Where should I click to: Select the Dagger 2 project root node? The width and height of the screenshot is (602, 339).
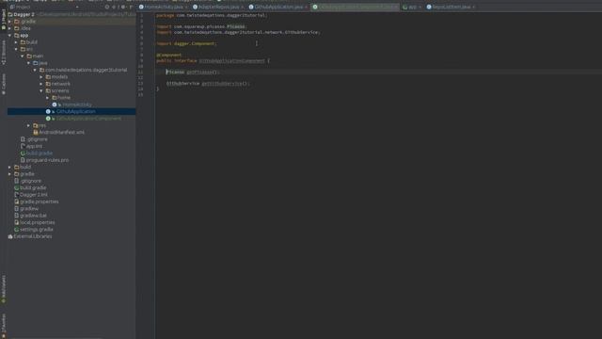[x=24, y=15]
